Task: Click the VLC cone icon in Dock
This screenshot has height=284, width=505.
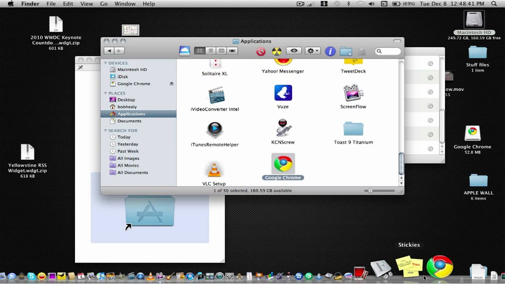Action: (x=150, y=276)
